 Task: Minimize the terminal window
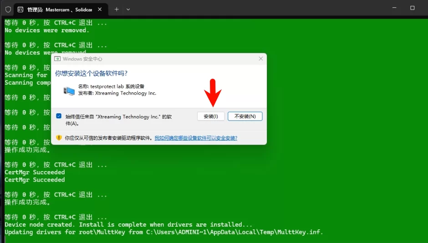[392, 8]
